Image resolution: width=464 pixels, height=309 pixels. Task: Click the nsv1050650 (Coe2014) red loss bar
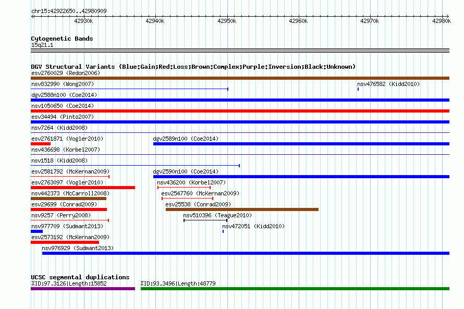click(240, 111)
